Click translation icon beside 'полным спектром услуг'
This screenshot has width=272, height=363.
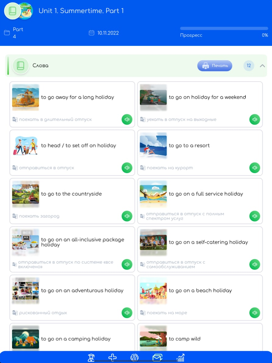(142, 216)
